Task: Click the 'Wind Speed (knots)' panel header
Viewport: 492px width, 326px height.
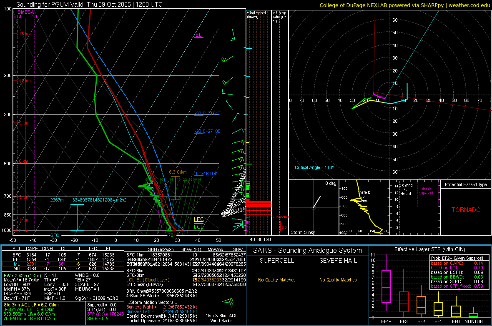Action: click(256, 15)
